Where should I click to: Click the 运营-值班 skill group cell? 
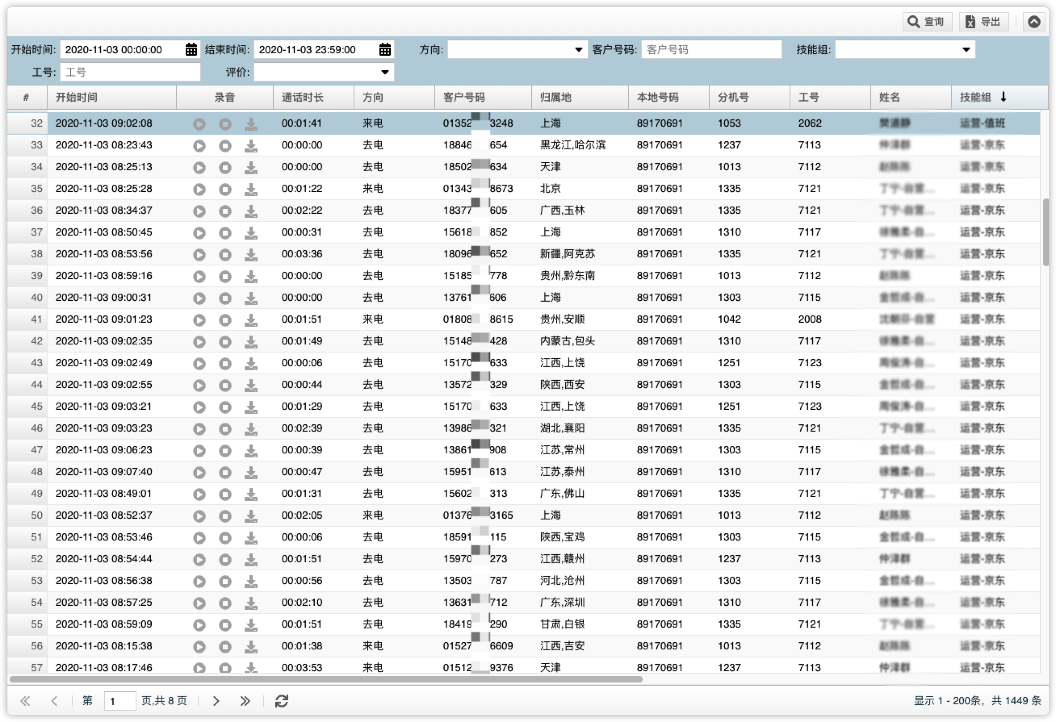tap(983, 123)
